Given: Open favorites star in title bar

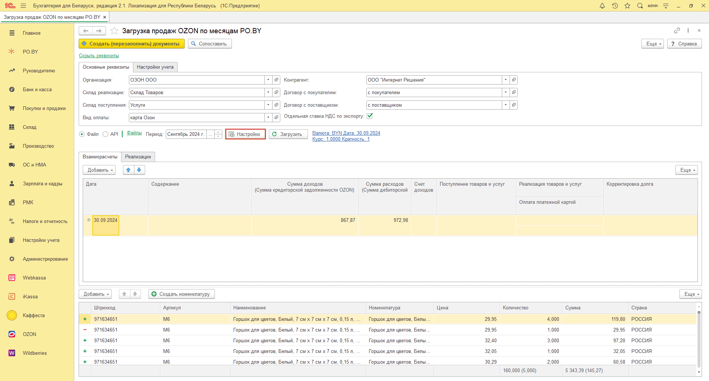Looking at the screenshot, I should point(627,6).
